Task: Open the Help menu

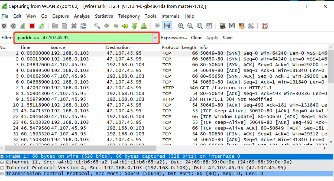Action: click(189, 16)
